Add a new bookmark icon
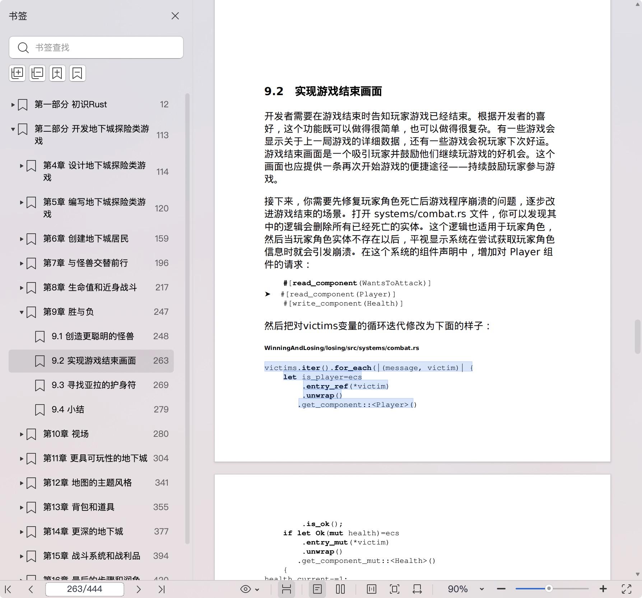Viewport: 642px width, 598px height. pos(57,73)
